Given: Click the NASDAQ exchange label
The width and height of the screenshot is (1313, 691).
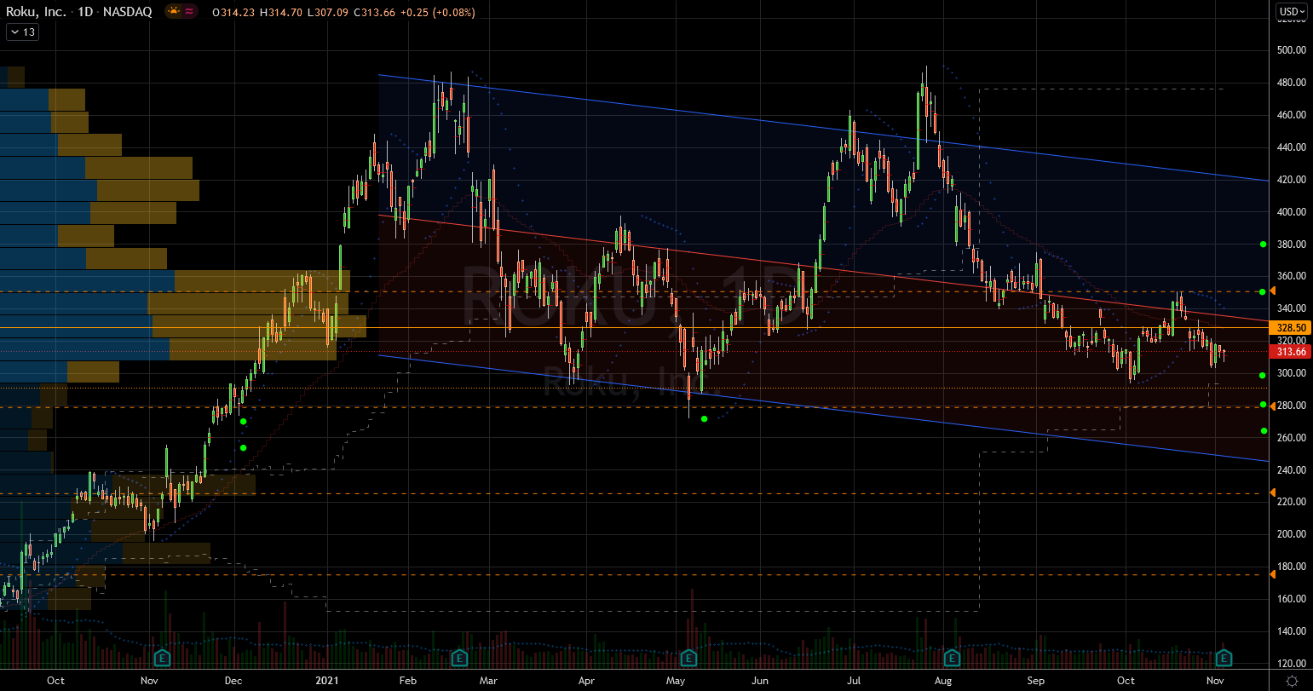Looking at the screenshot, I should coord(128,12).
